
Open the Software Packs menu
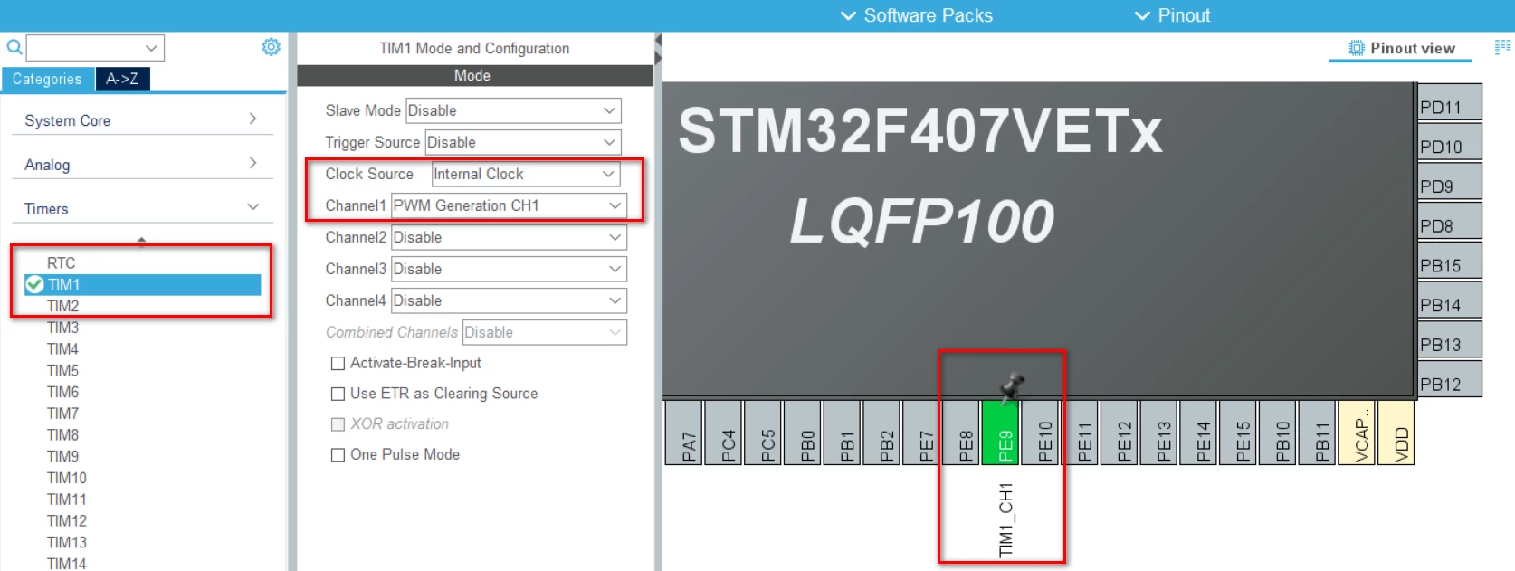pyautogui.click(x=916, y=15)
